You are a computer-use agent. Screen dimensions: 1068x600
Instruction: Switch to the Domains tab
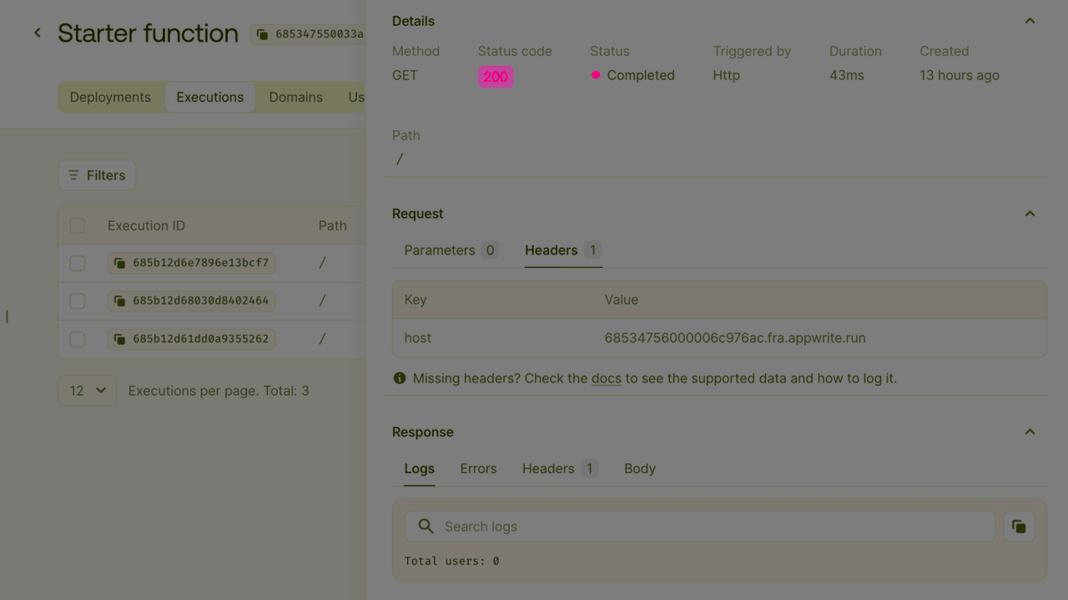295,97
